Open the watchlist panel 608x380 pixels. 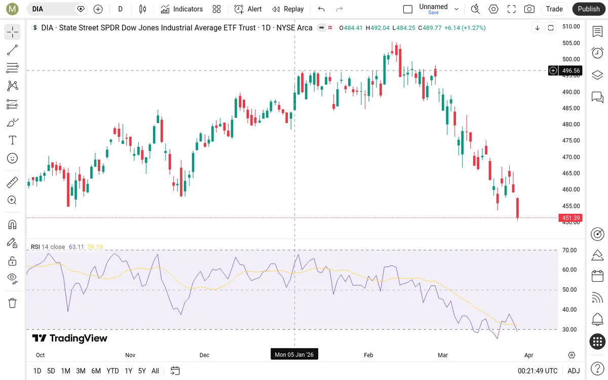pyautogui.click(x=597, y=31)
